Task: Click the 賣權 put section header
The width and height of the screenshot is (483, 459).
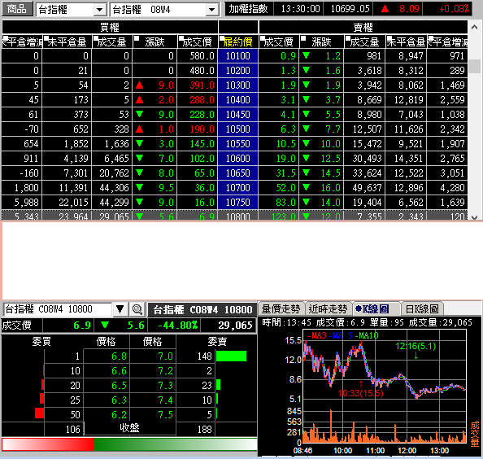Action: point(363,27)
